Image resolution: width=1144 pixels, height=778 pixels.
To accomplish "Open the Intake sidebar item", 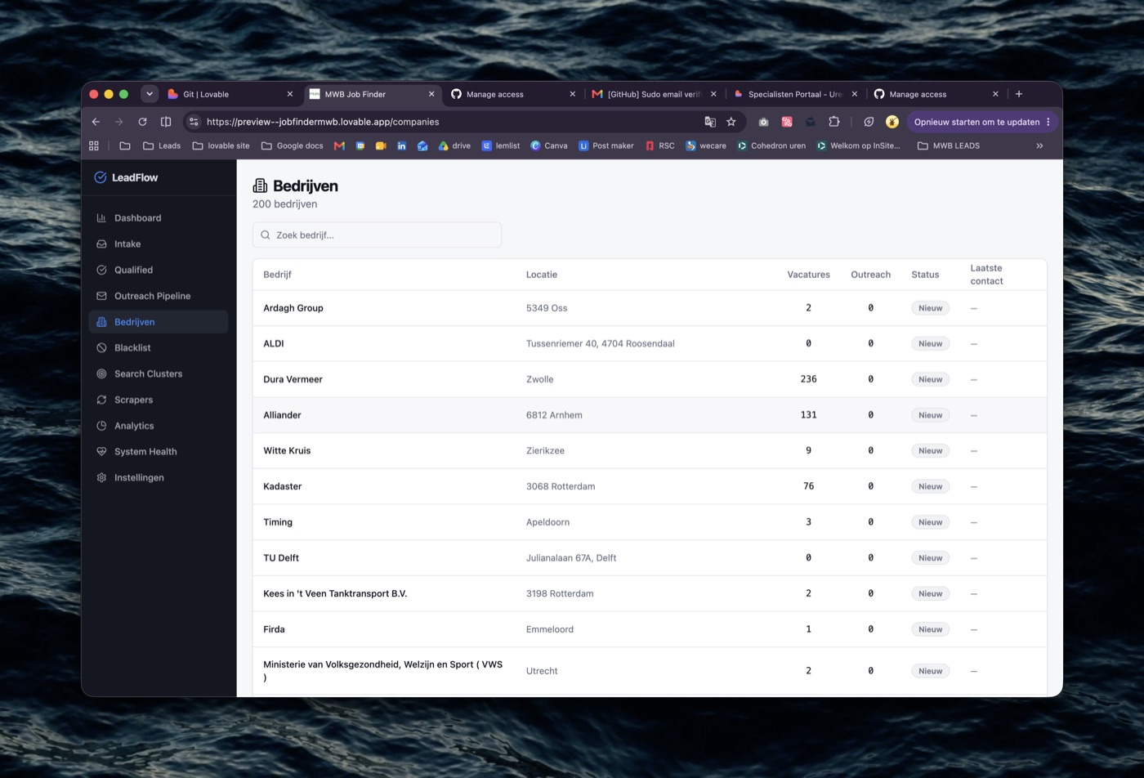I will point(159,244).
